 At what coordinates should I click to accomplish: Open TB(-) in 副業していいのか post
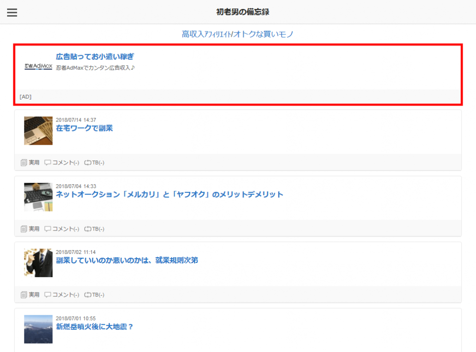click(98, 295)
